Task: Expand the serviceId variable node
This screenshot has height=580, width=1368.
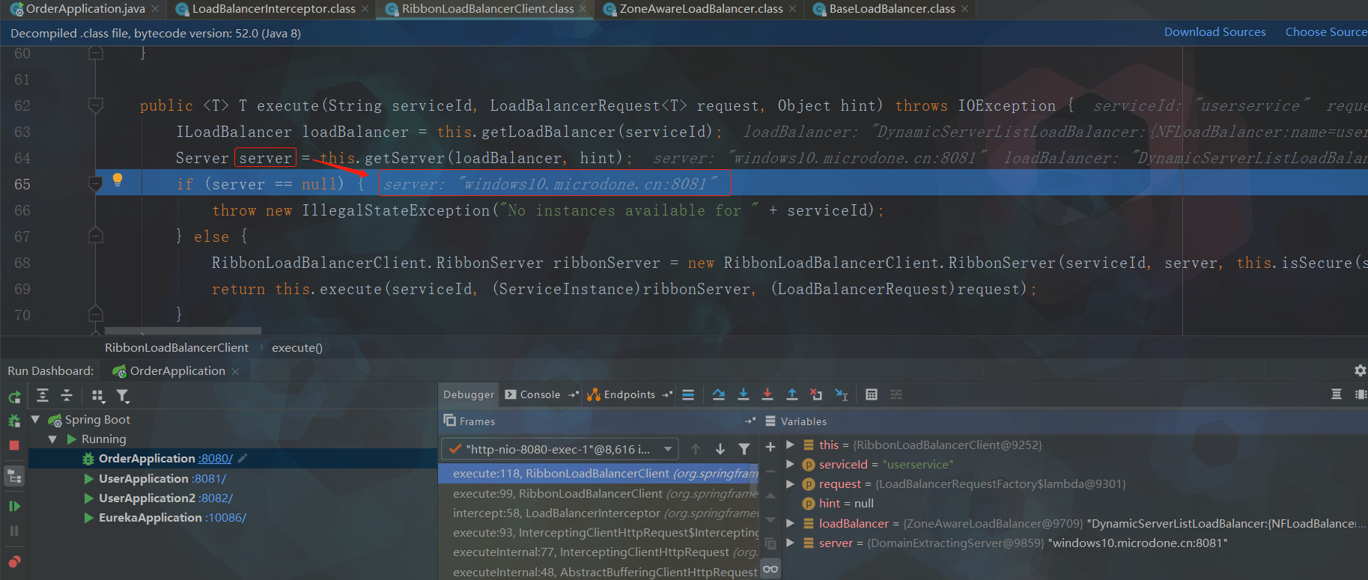Action: [790, 464]
